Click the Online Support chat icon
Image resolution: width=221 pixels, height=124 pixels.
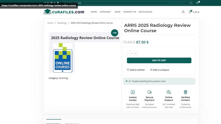pos(169,92)
